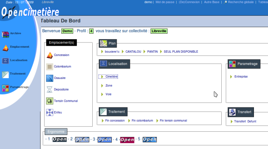The image size is (268, 149).
Task: Open the Fin terrain communal link
Action: 173,121
